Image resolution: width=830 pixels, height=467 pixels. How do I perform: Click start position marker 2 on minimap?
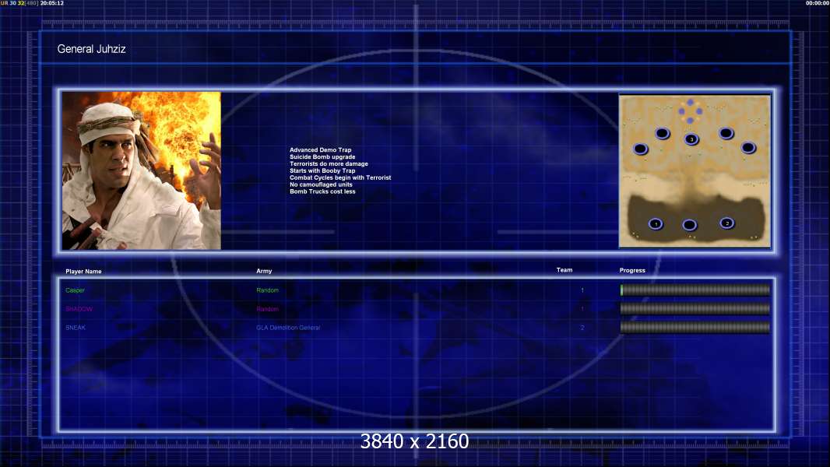point(726,223)
